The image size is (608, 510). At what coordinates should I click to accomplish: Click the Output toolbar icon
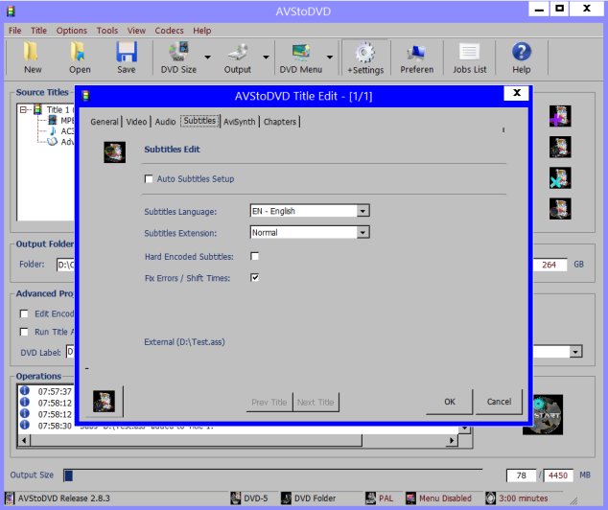click(x=238, y=52)
